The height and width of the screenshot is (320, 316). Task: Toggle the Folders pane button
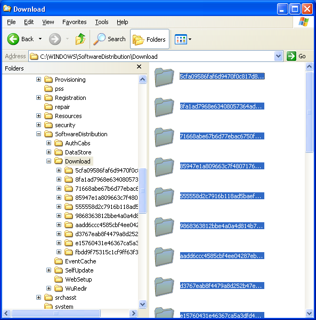150,39
